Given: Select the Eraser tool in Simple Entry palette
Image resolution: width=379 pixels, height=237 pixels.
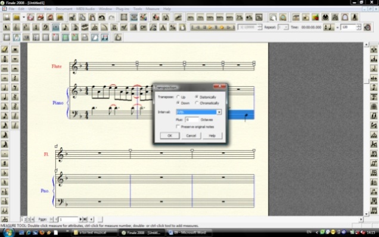Looking at the screenshot, I should coord(5,49).
